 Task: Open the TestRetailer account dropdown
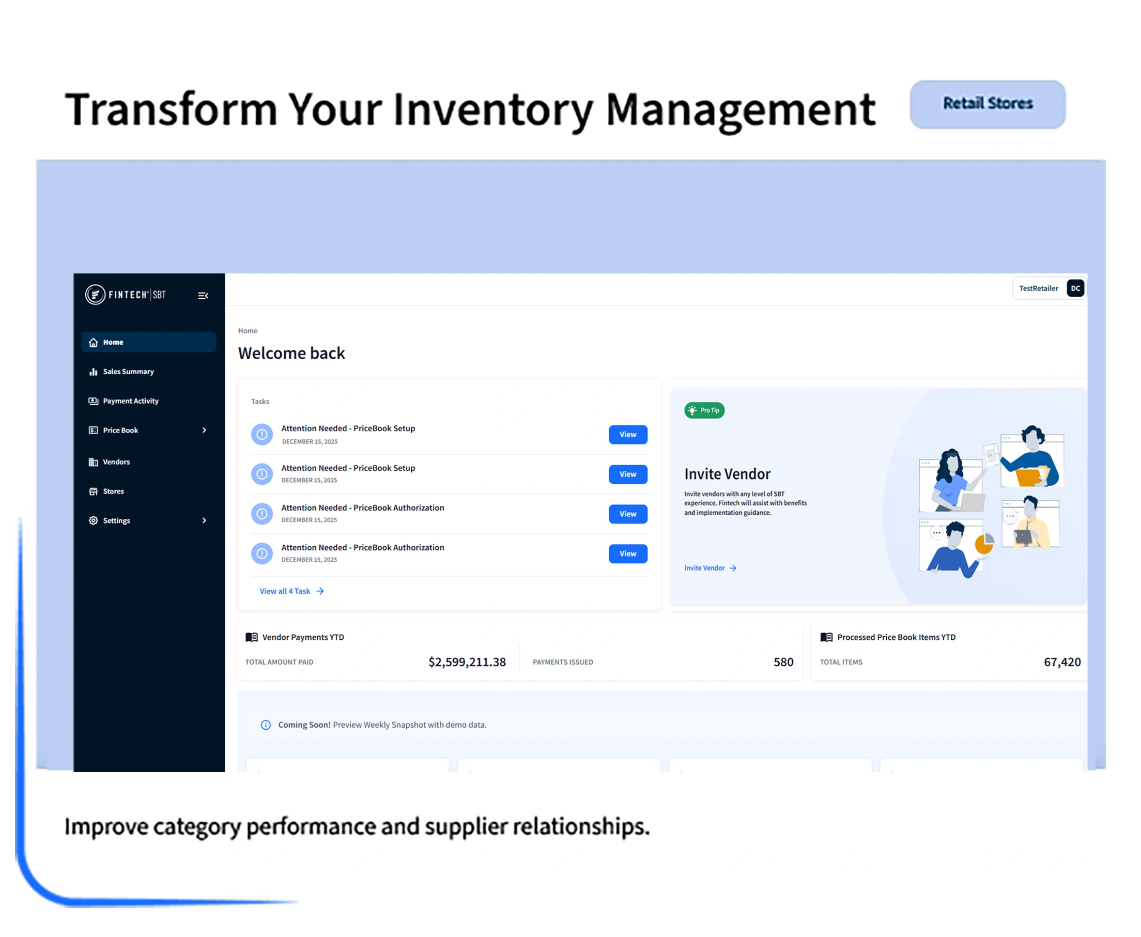click(1038, 288)
